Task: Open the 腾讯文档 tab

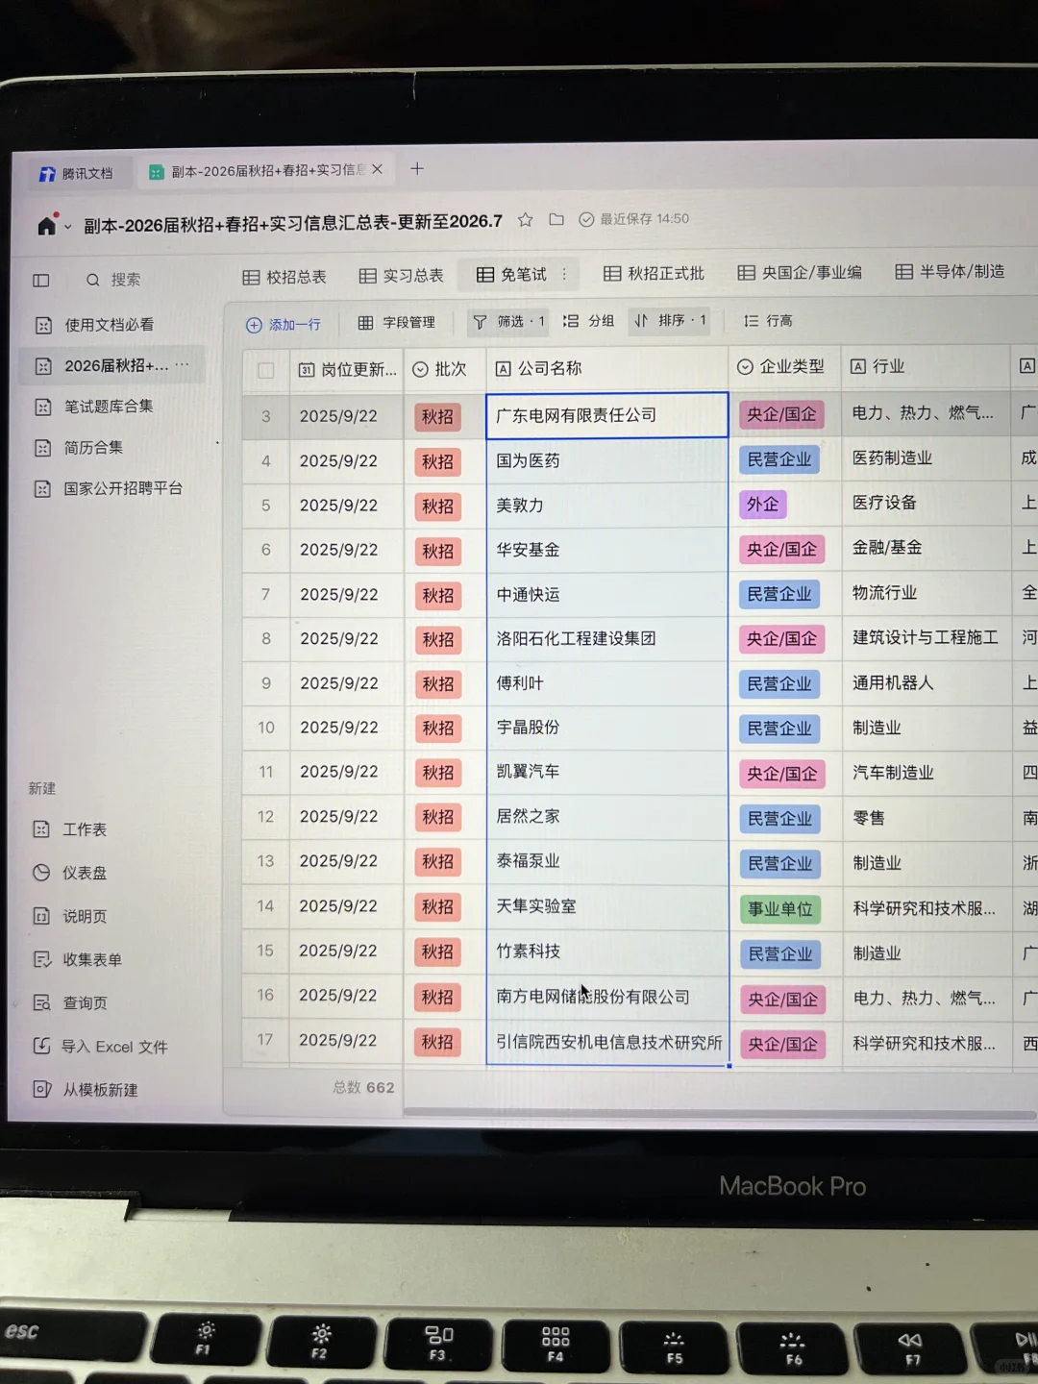Action: coord(77,173)
